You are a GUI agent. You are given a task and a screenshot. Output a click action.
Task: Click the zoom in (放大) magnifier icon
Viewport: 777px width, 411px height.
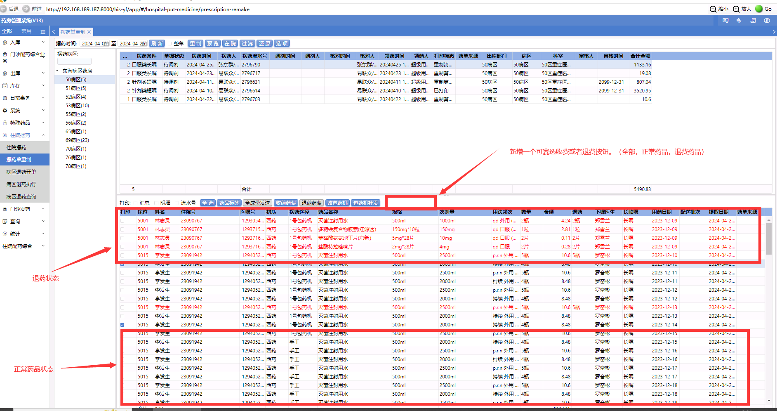[736, 9]
